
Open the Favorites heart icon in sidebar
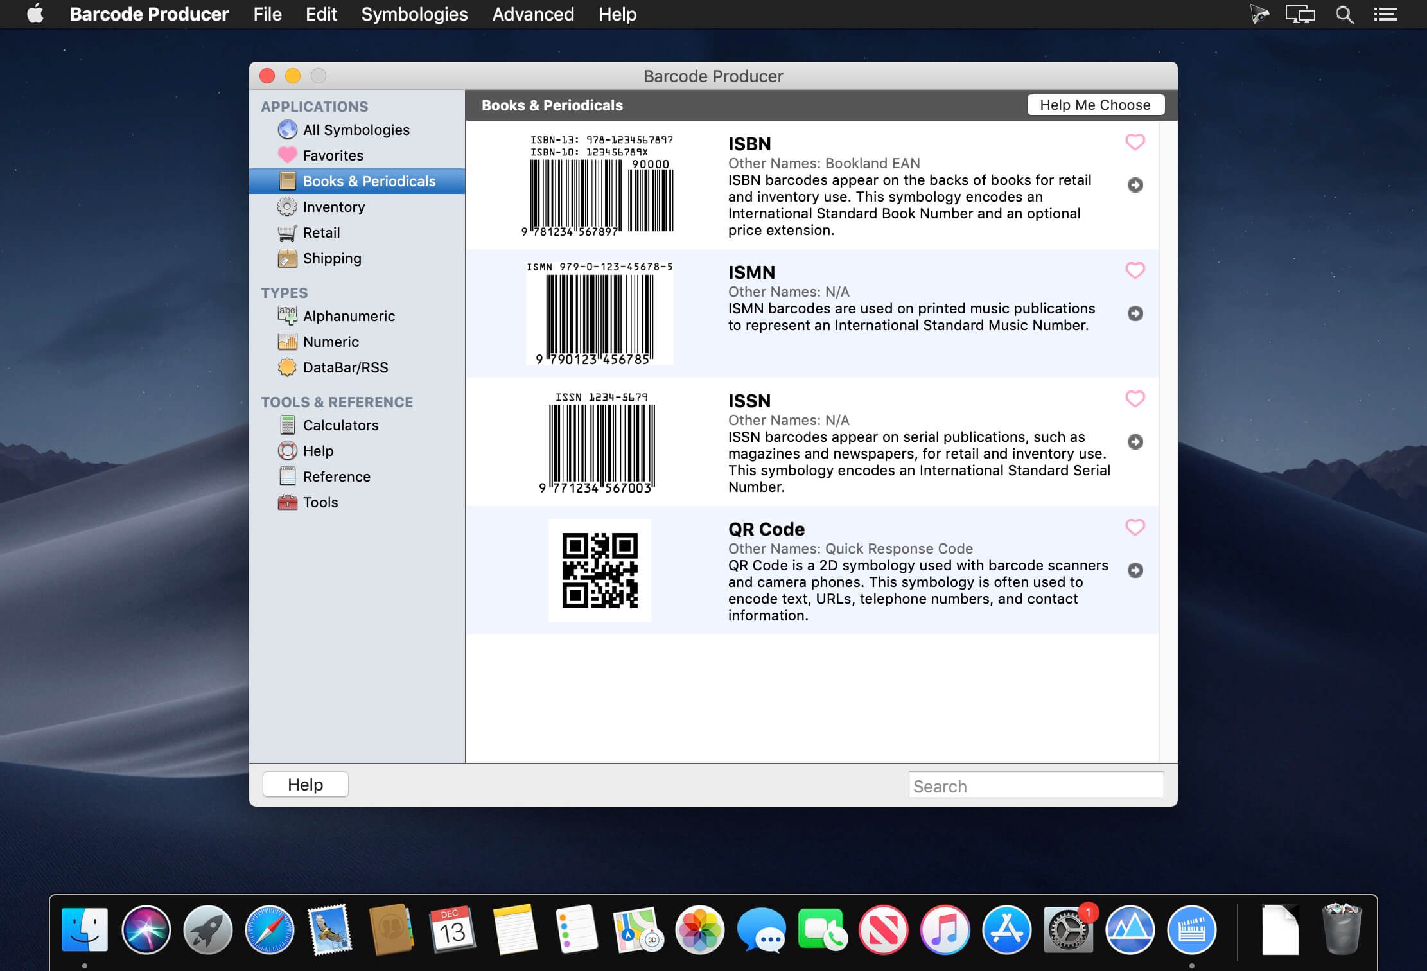tap(287, 155)
